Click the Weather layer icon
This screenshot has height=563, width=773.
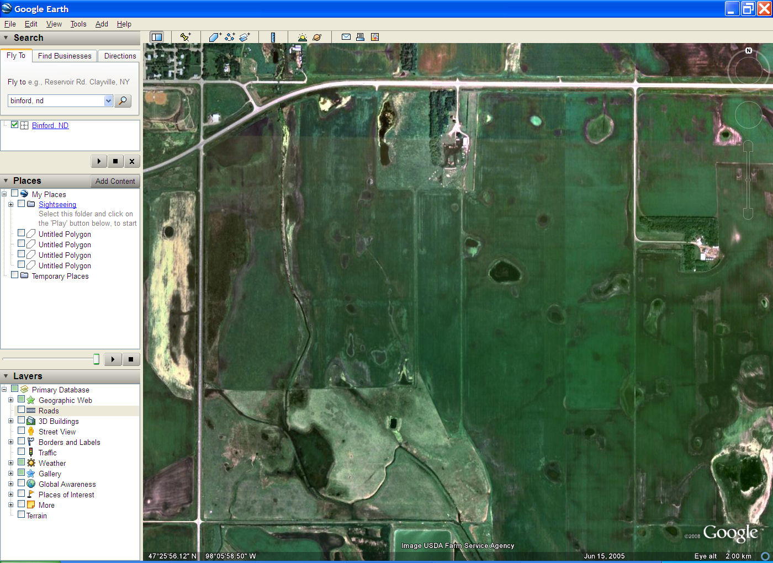click(31, 463)
